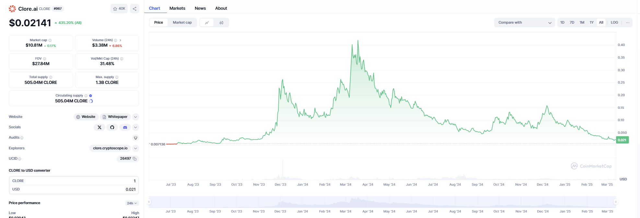This screenshot has height=218, width=640.
Task: Click the FDV info icon
Action: pos(44,59)
